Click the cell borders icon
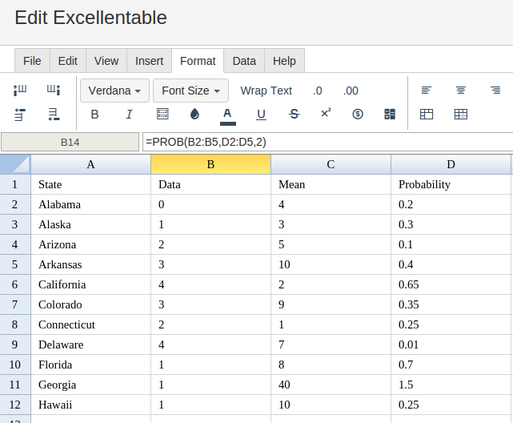 (162, 115)
